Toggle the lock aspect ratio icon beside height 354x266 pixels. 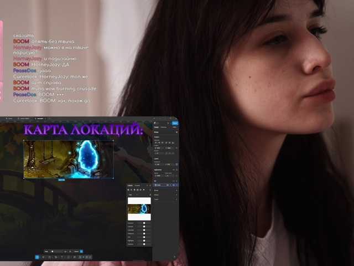(176, 164)
